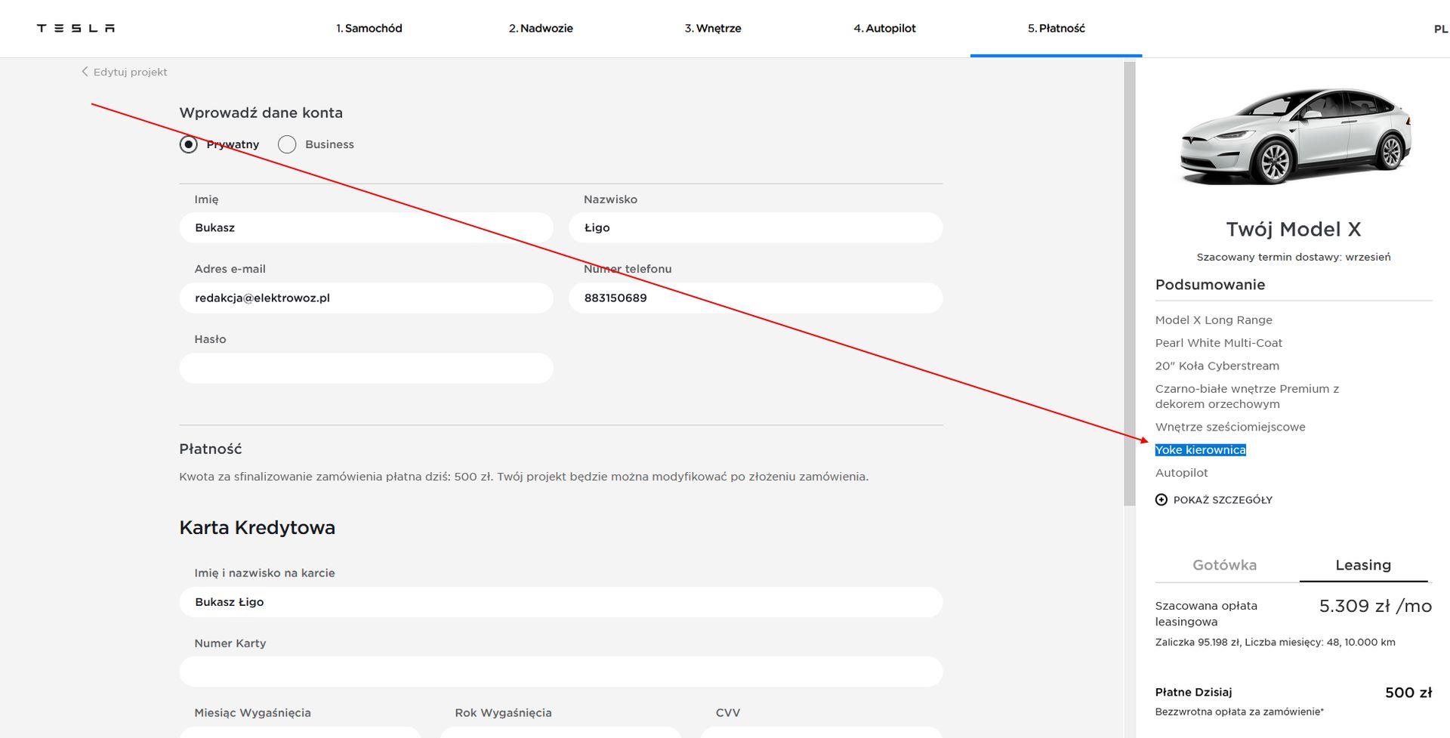
Task: Open the PL language selector
Action: pyautogui.click(x=1440, y=29)
